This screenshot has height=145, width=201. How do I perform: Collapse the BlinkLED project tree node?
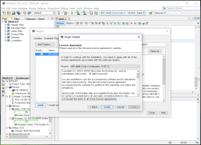(x=3, y=22)
